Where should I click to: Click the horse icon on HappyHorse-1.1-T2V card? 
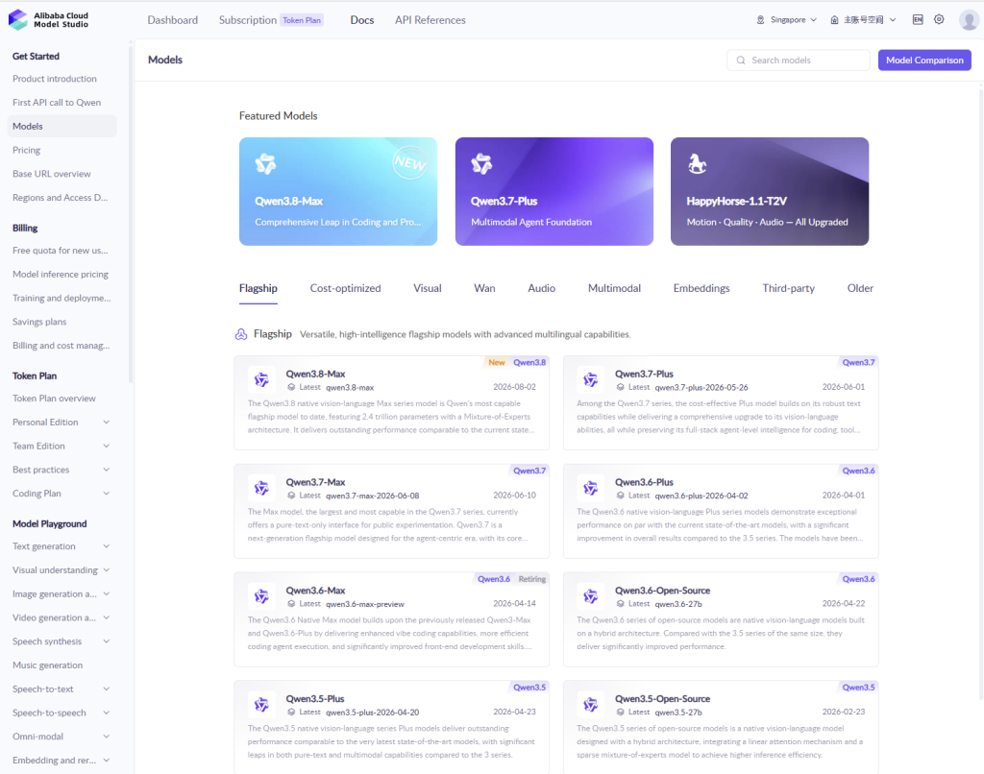pyautogui.click(x=698, y=164)
